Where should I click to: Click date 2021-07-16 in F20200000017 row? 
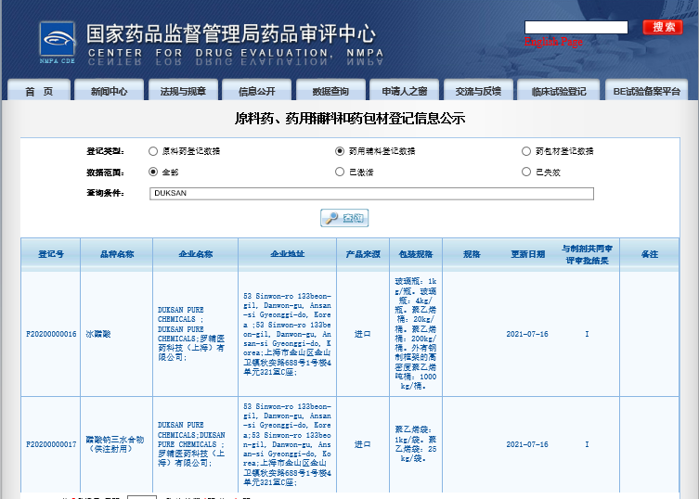[x=527, y=444]
